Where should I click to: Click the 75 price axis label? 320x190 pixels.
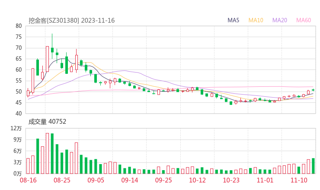pyautogui.click(x=19, y=37)
